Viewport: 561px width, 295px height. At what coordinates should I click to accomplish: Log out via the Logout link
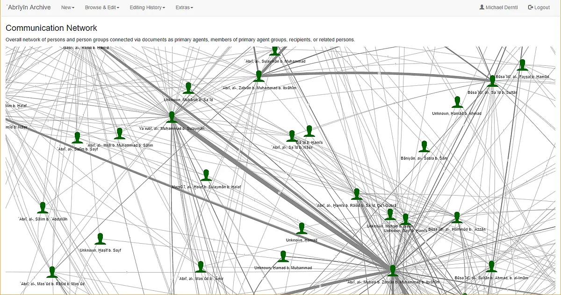539,7
